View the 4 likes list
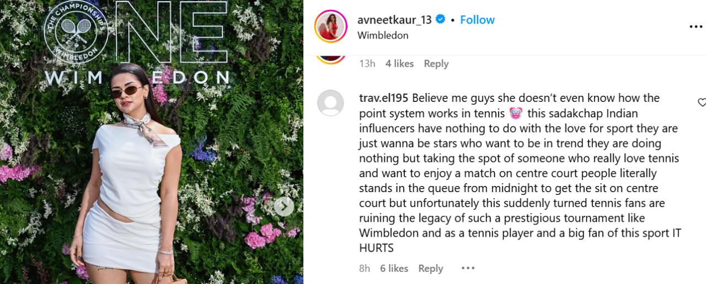The height and width of the screenshot is (284, 706). (x=399, y=64)
